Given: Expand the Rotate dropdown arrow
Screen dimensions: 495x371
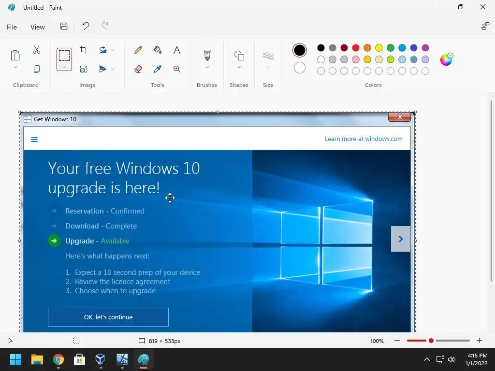Looking at the screenshot, I should click(x=113, y=50).
